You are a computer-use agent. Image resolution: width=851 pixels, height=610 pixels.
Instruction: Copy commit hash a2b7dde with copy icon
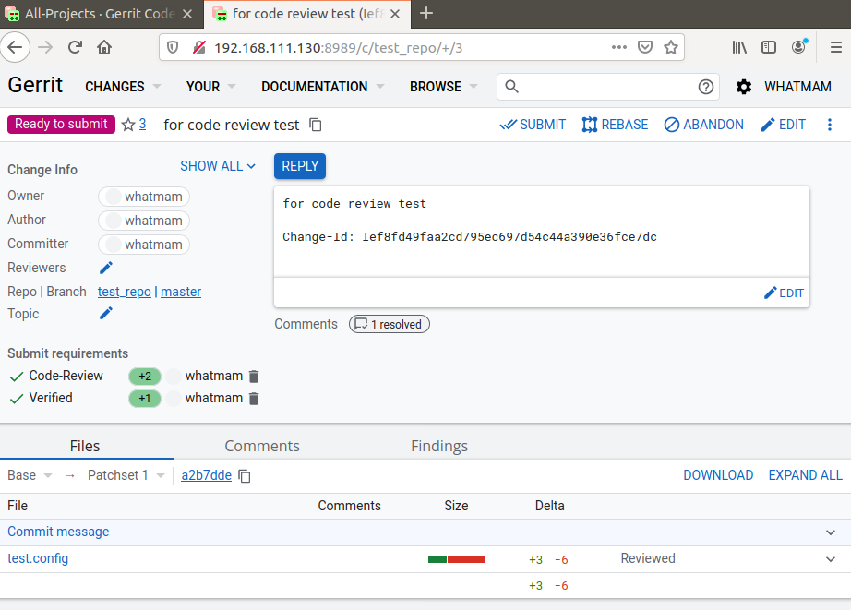pyautogui.click(x=245, y=476)
